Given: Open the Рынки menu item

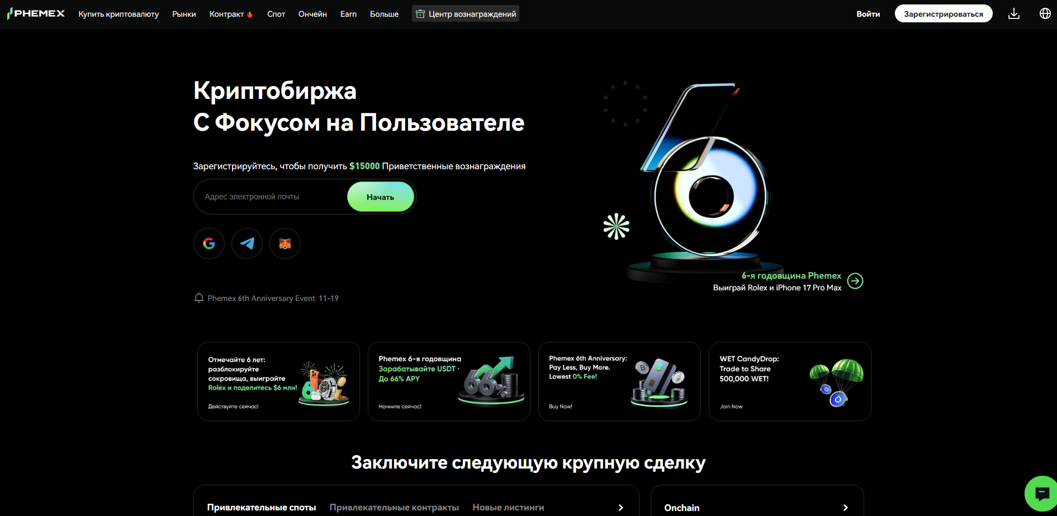Looking at the screenshot, I should point(184,13).
